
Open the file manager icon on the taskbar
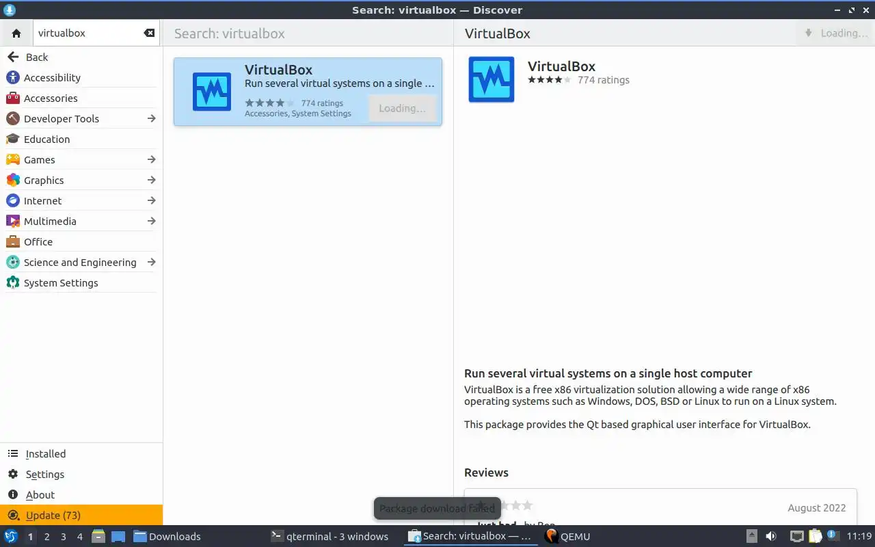(x=98, y=536)
